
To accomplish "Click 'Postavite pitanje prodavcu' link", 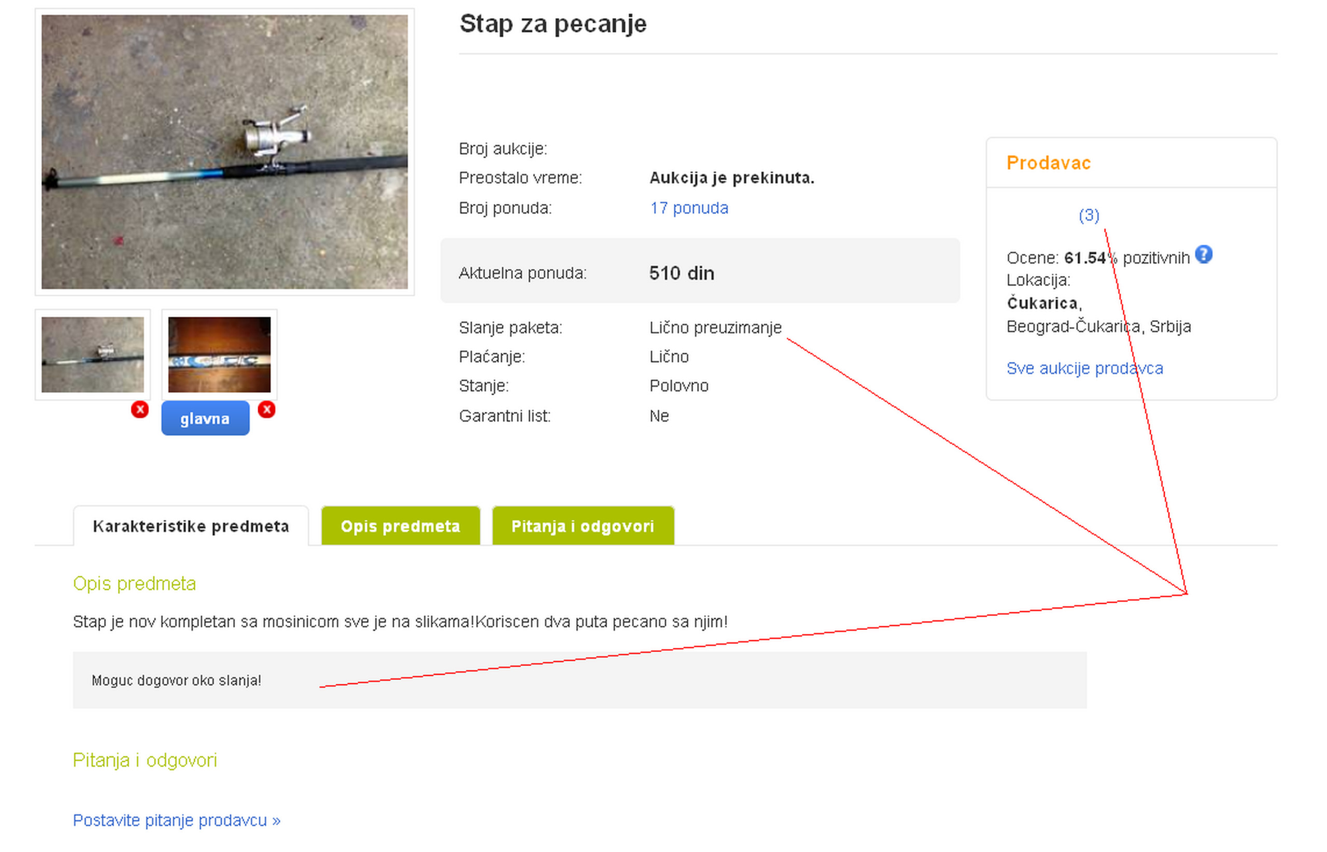I will [177, 820].
